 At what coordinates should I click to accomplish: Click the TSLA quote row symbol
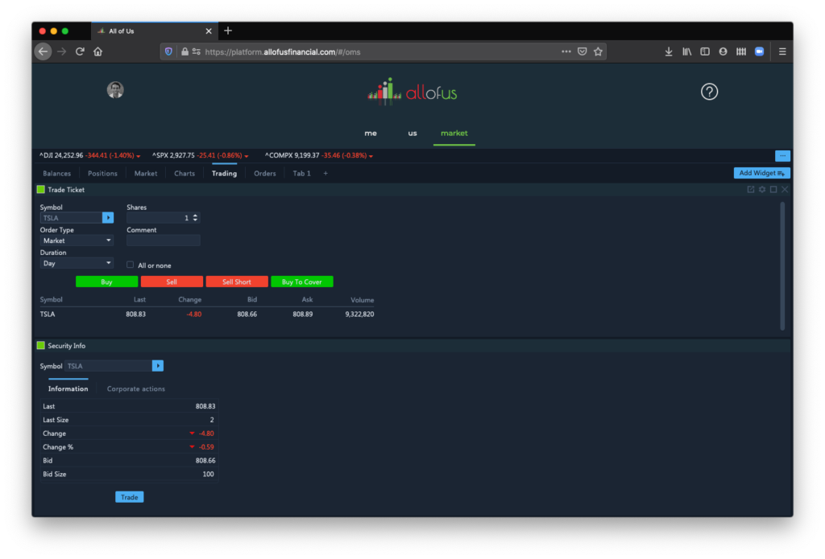point(48,314)
